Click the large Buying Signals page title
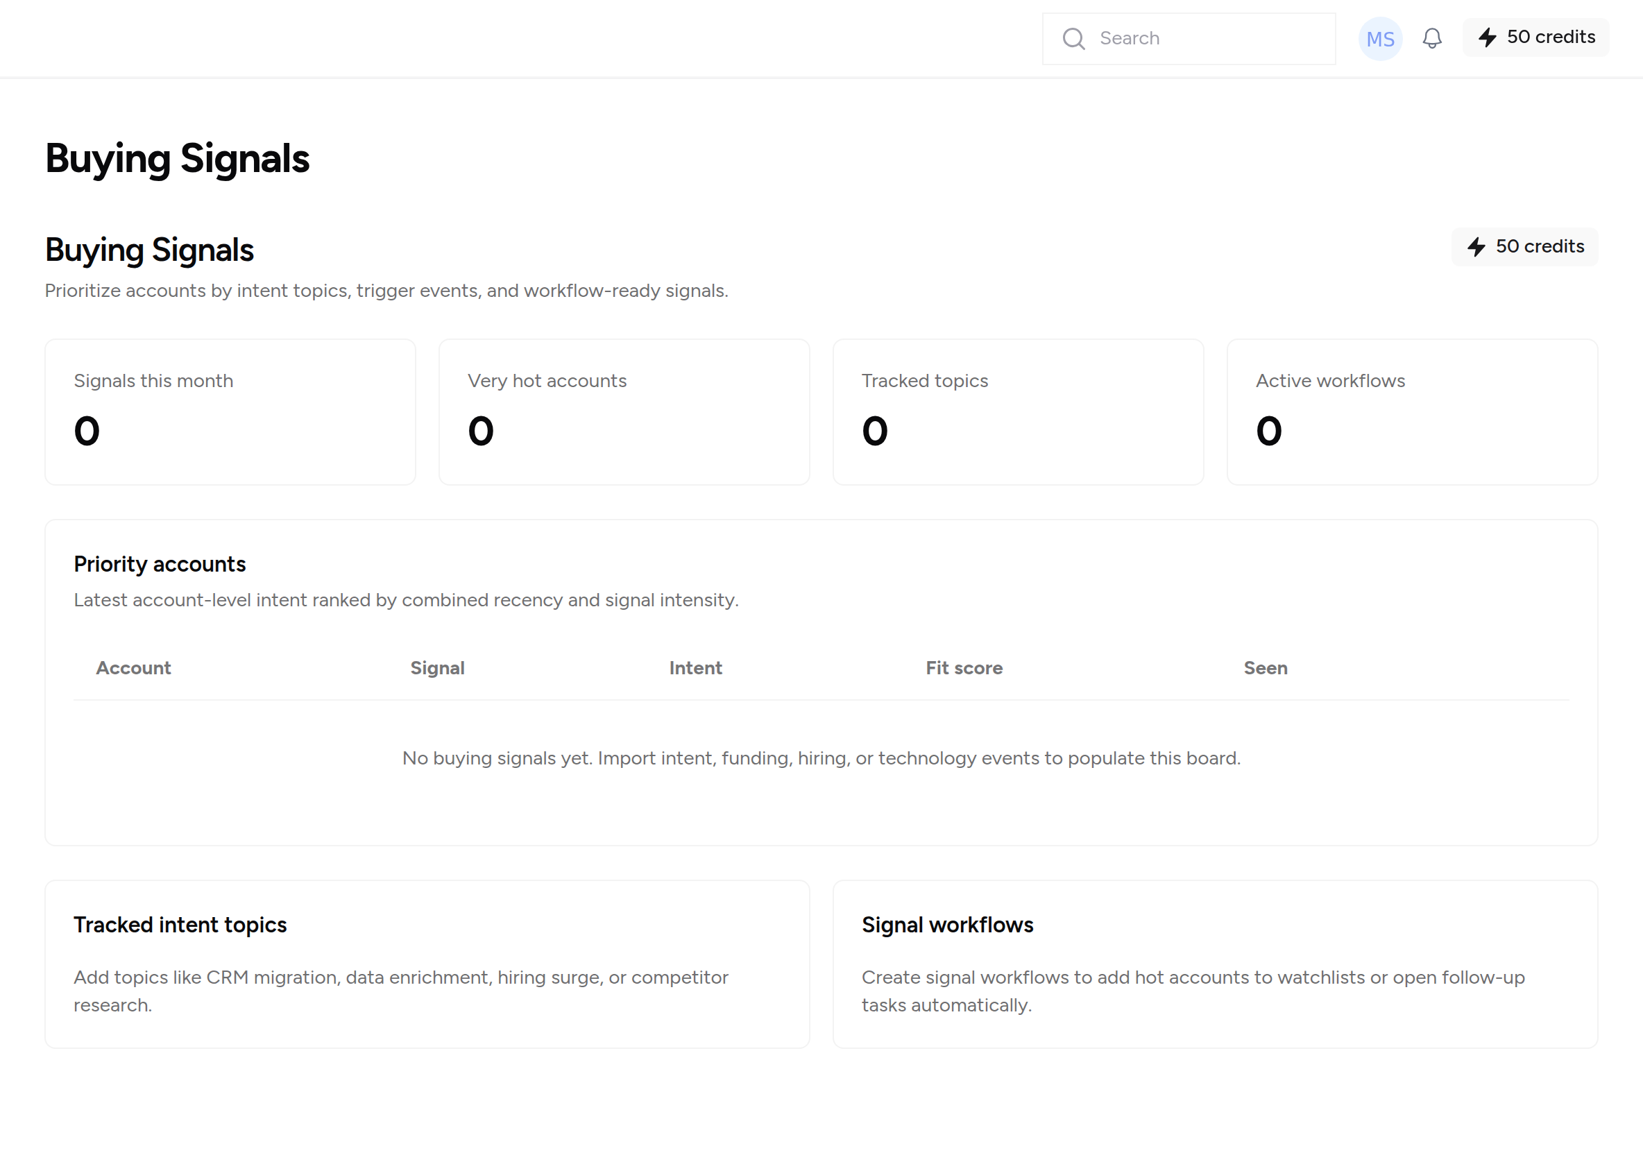 click(x=177, y=158)
